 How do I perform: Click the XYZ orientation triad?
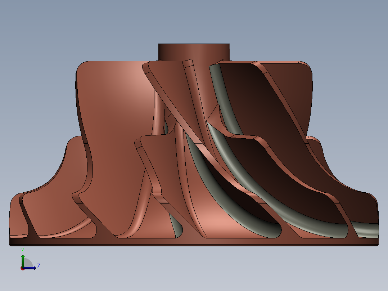30,259
